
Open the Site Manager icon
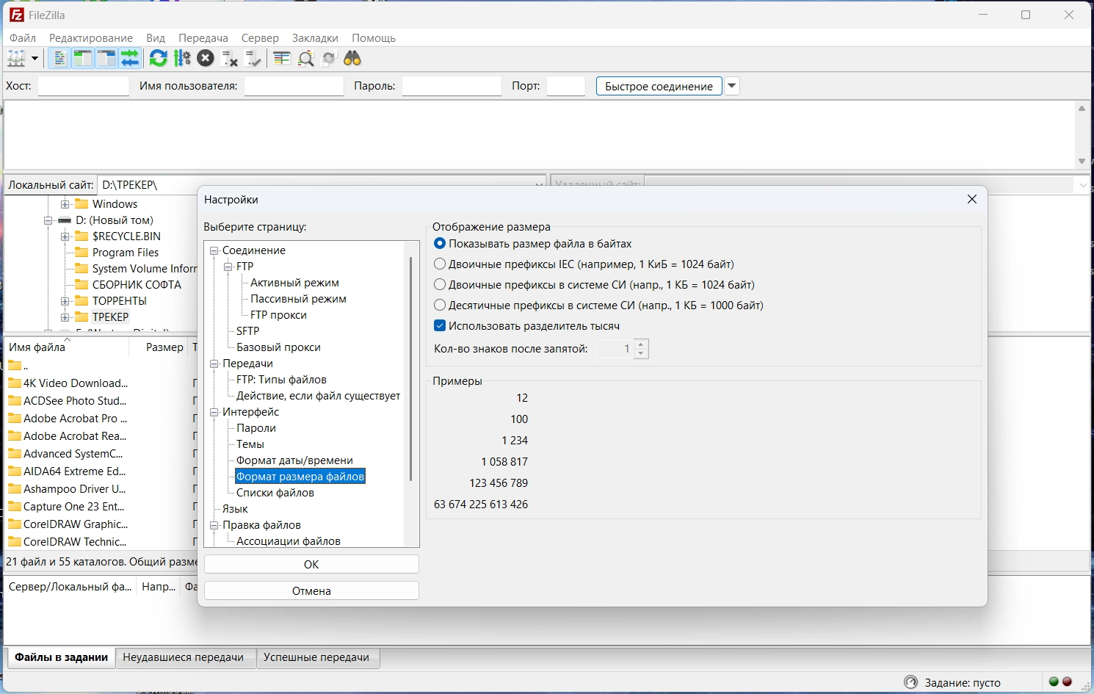15,59
